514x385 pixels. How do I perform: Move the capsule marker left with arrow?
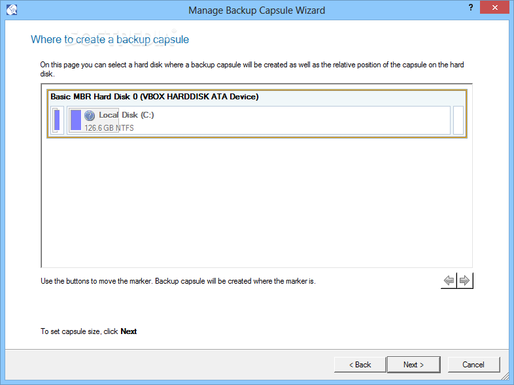[449, 280]
